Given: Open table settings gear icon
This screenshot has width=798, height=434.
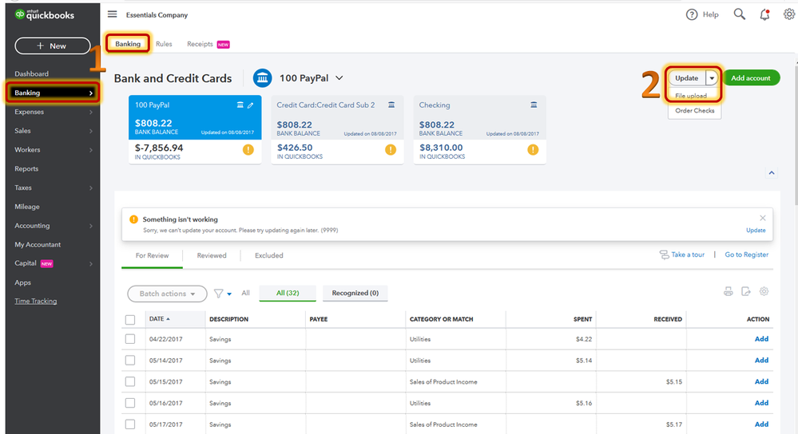Looking at the screenshot, I should [764, 291].
